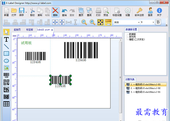The width and height of the screenshot is (170, 121).
Task: Click the large barcode at upper right
Action: tap(81, 52)
